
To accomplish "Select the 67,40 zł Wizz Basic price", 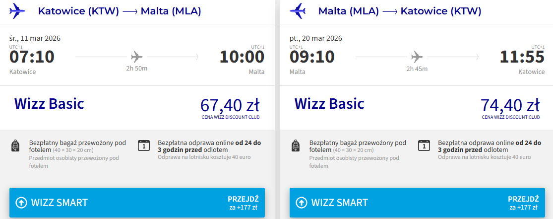I will [x=230, y=105].
